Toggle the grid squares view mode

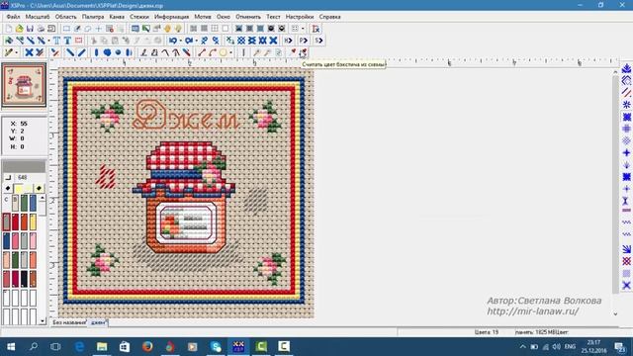(x=215, y=29)
